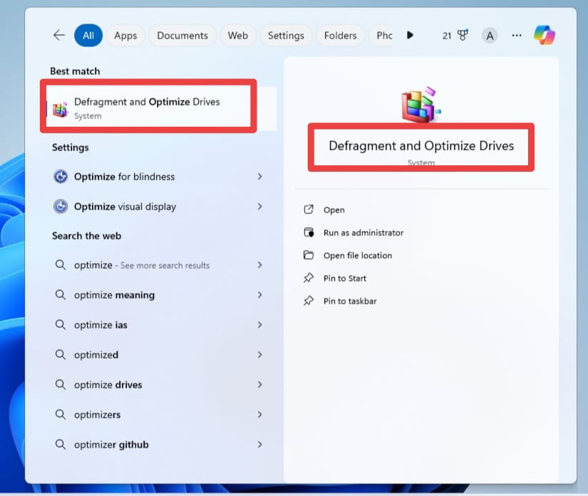Click the search icon beside optimized
This screenshot has width=588, height=496.
(x=61, y=354)
